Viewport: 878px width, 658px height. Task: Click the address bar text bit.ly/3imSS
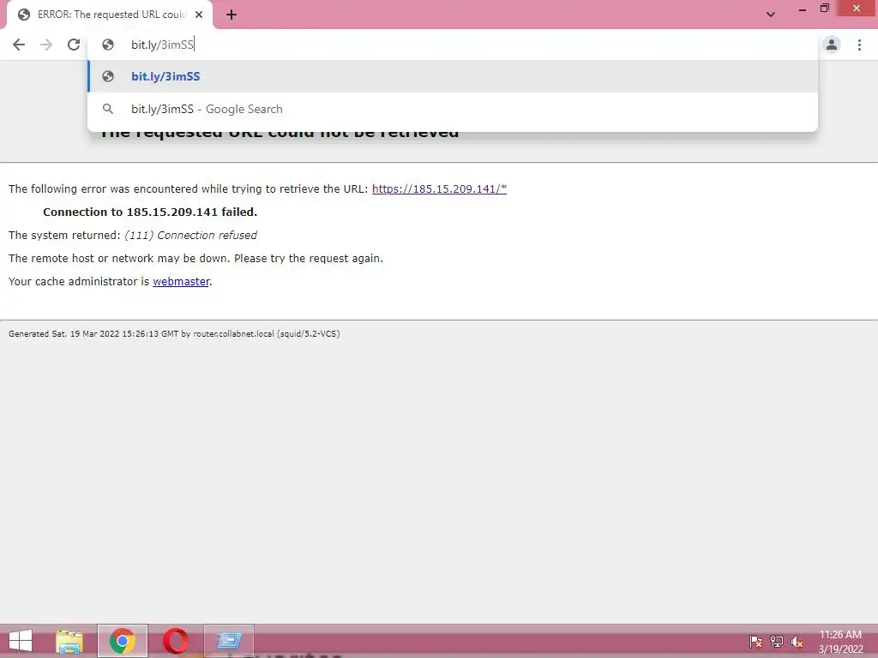click(162, 45)
